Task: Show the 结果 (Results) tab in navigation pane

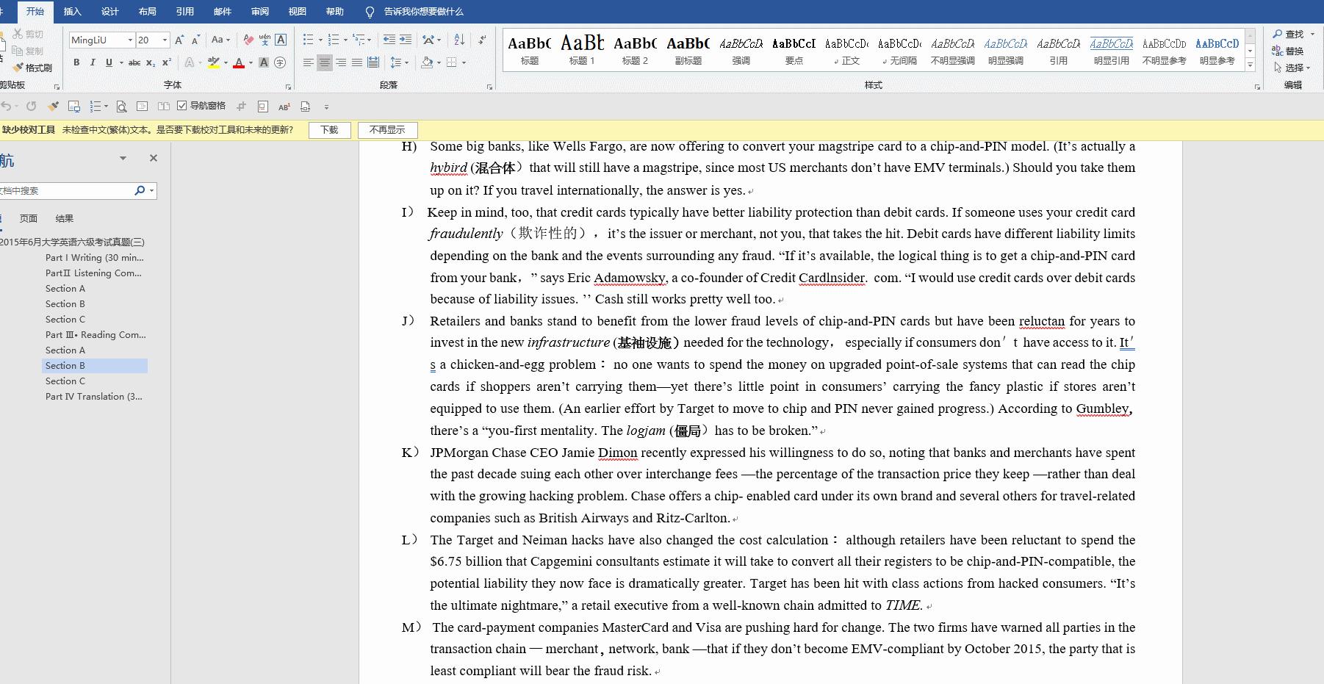Action: 65,218
